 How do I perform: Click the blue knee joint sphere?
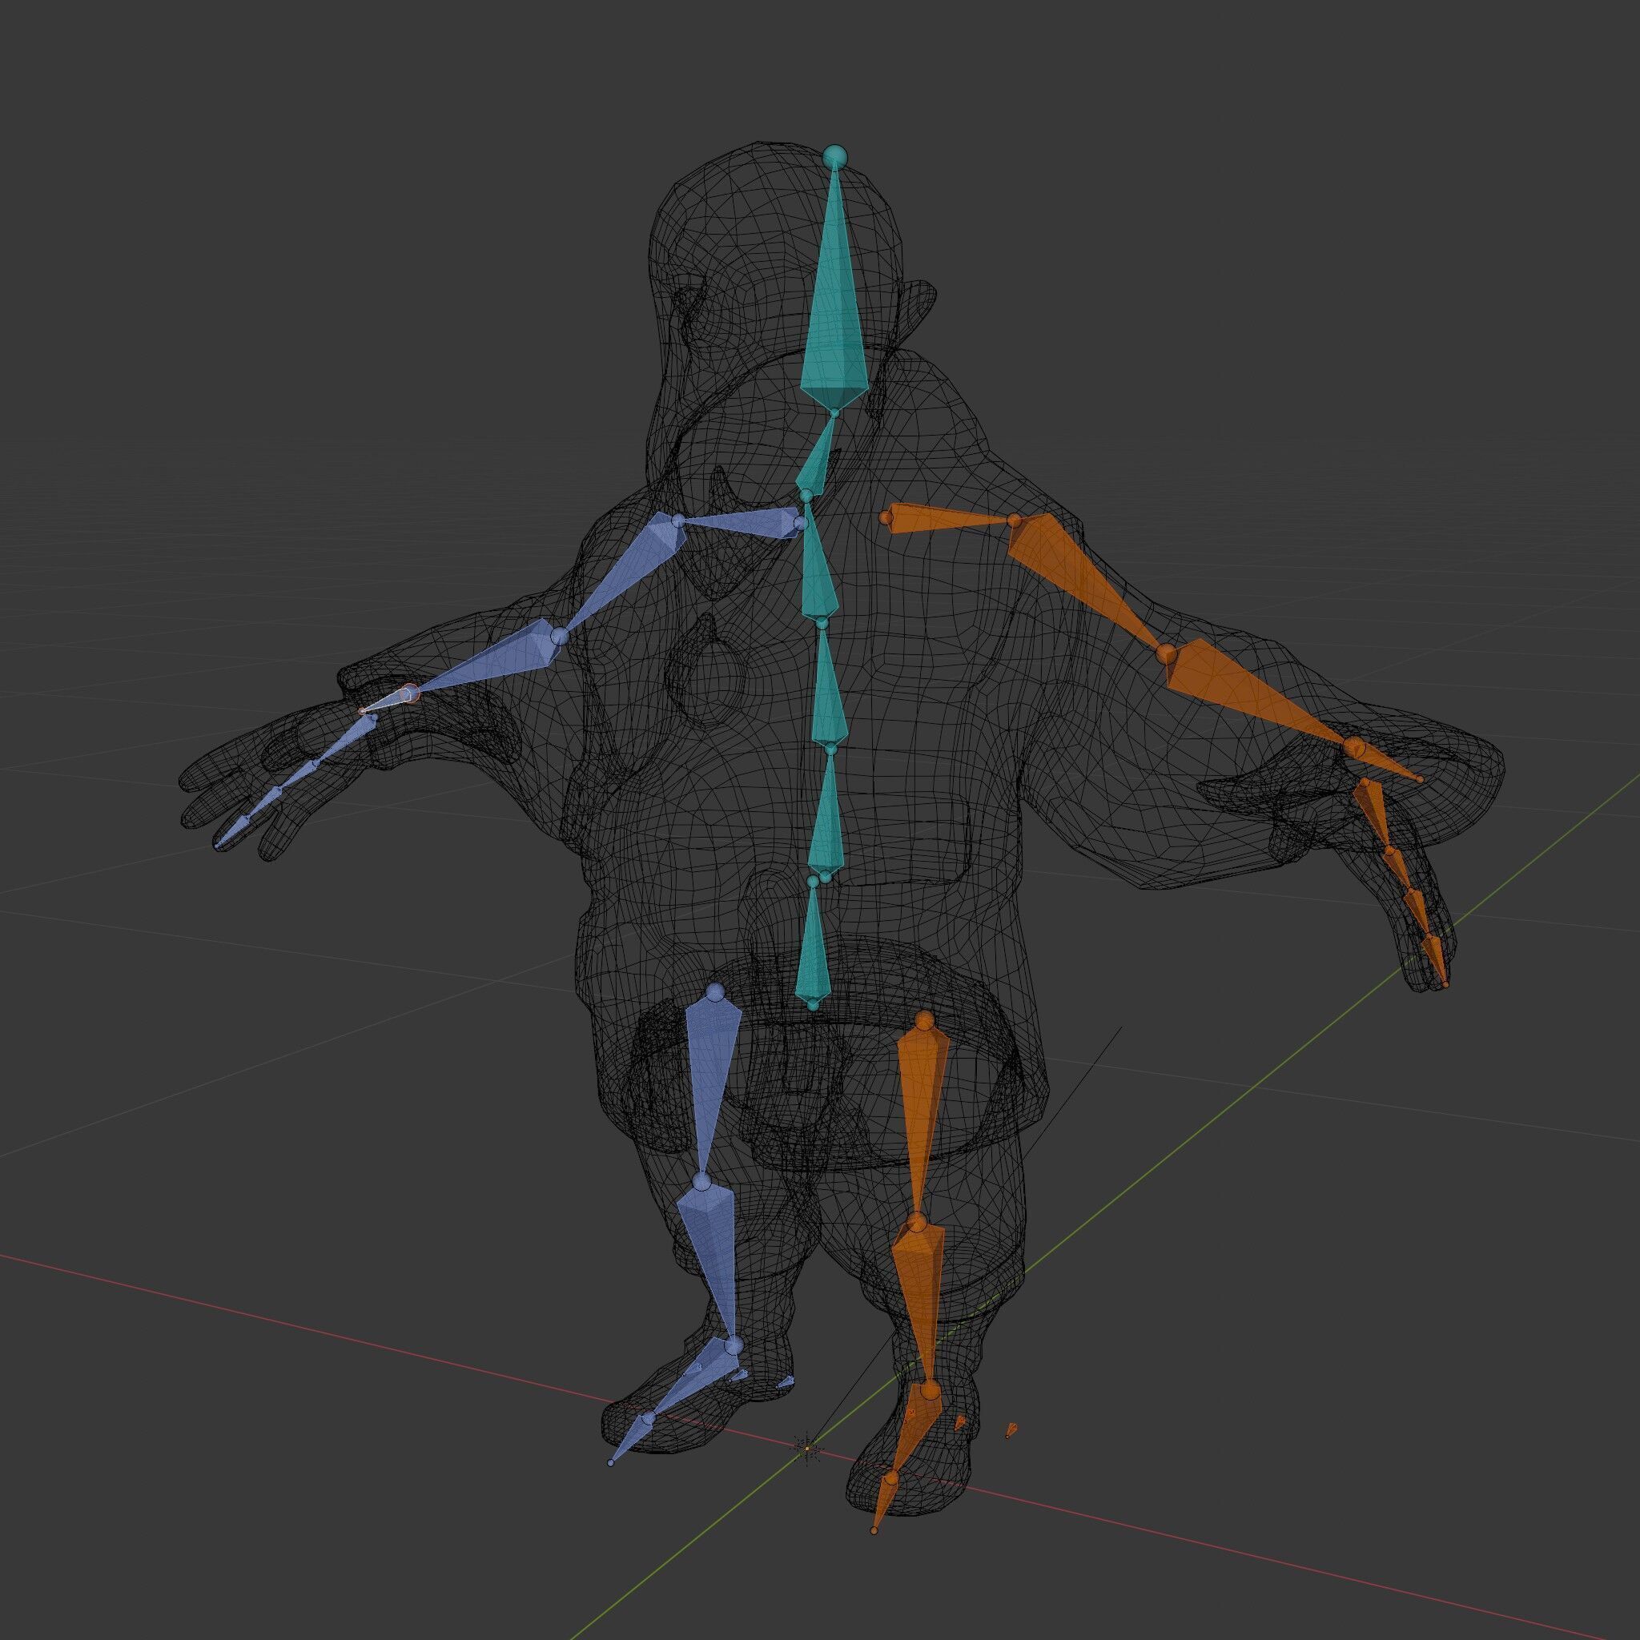[701, 1182]
